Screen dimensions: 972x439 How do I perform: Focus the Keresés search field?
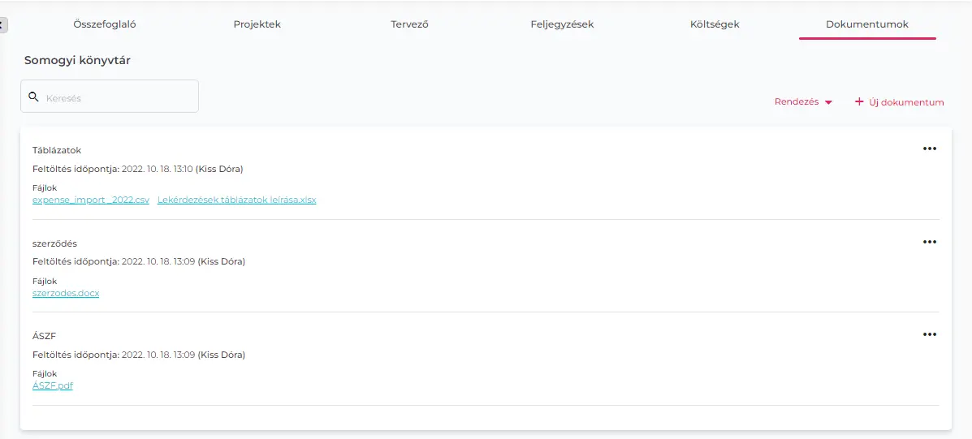[x=118, y=97]
